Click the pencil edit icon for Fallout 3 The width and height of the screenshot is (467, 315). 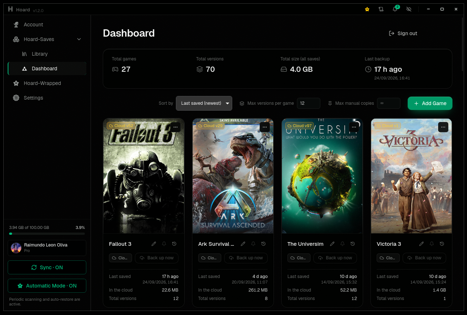(154, 244)
